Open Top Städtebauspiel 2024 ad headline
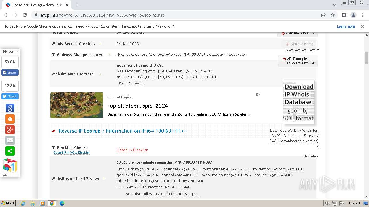369x207 pixels. click(x=138, y=106)
